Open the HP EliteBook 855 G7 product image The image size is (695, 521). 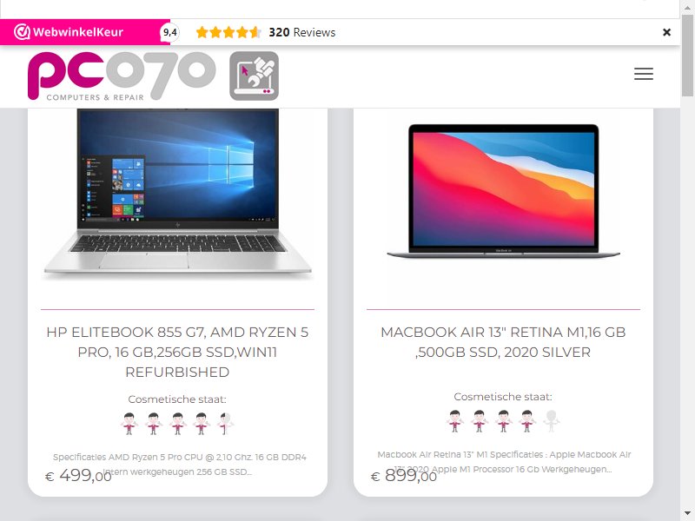pos(178,194)
